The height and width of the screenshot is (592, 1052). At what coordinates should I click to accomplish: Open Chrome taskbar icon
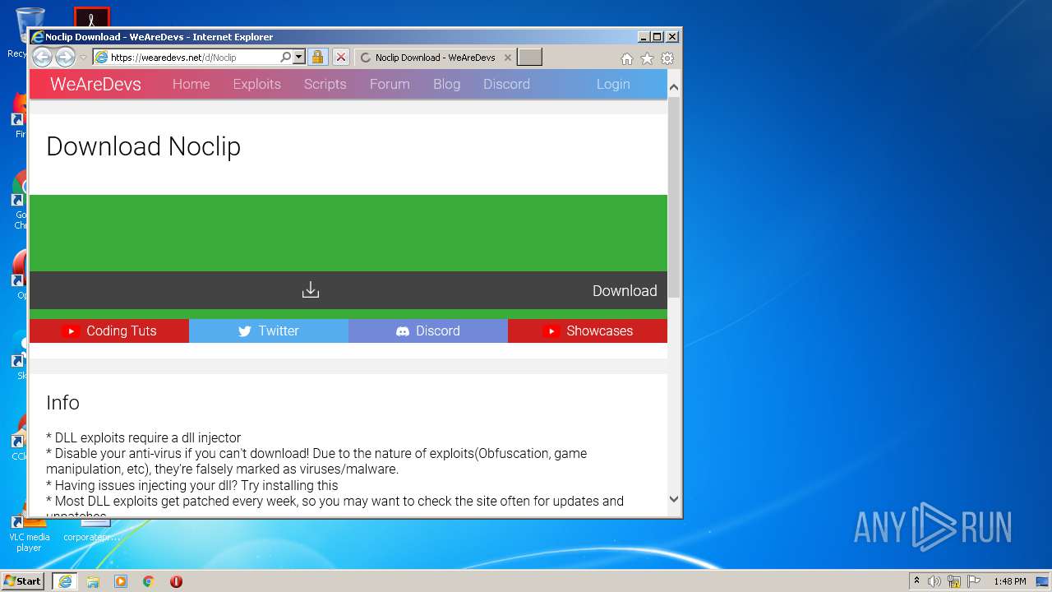(x=149, y=580)
